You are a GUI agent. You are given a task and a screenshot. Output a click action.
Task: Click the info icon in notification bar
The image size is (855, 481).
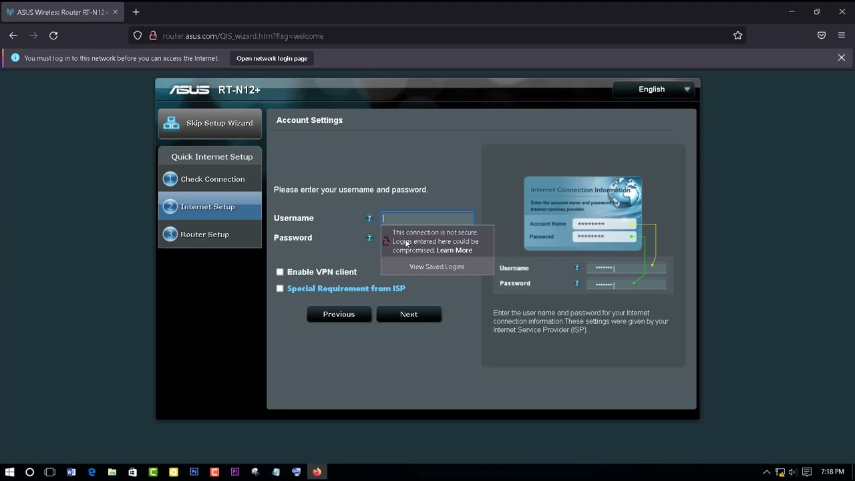tap(15, 58)
